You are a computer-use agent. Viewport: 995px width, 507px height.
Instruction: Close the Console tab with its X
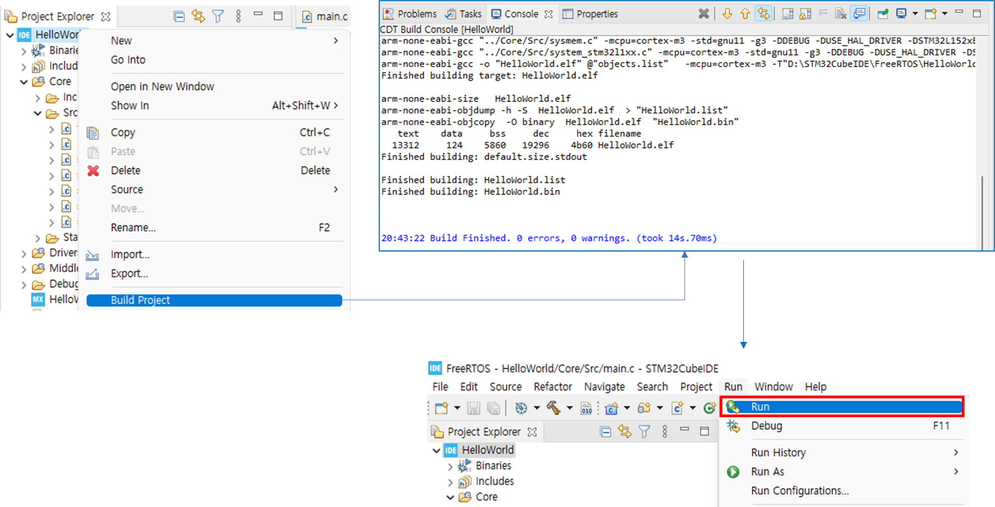tap(548, 14)
